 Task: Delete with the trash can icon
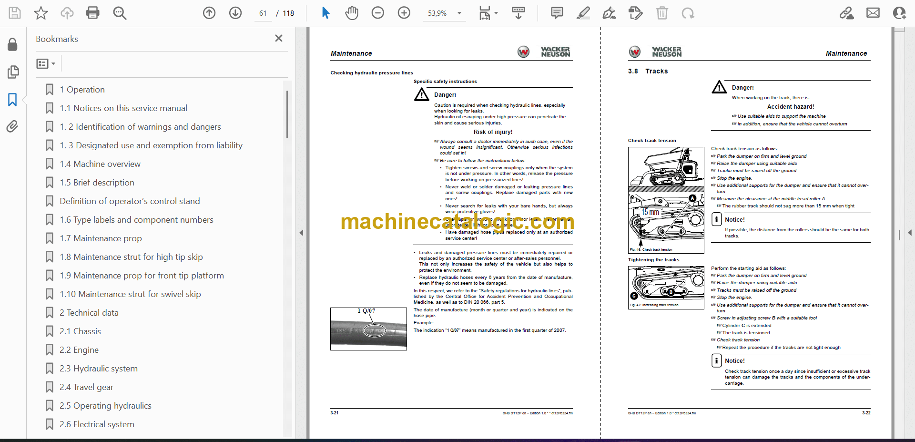click(662, 13)
